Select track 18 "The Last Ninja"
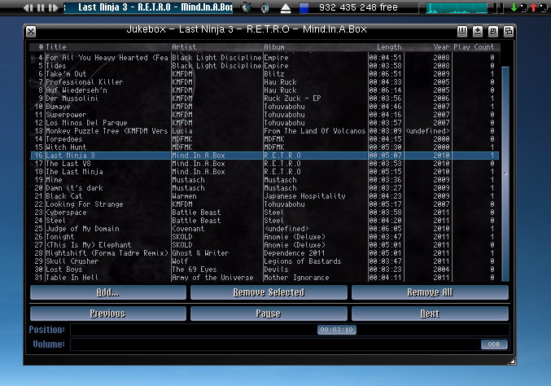The height and width of the screenshot is (386, 551). [x=265, y=172]
